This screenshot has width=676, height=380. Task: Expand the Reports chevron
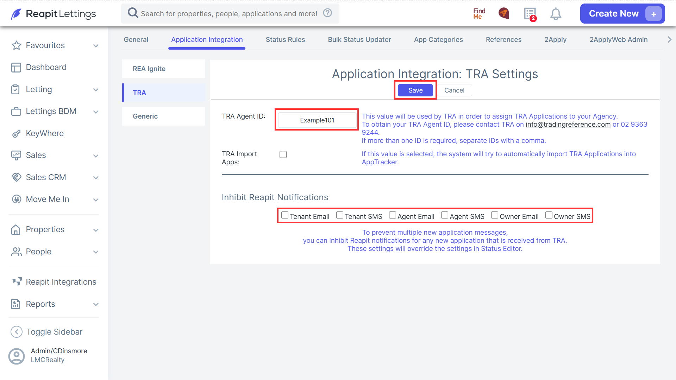[x=96, y=304]
